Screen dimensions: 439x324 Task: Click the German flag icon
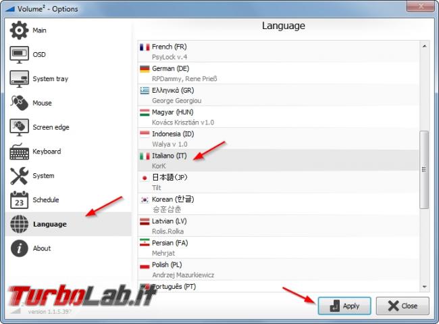(145, 69)
